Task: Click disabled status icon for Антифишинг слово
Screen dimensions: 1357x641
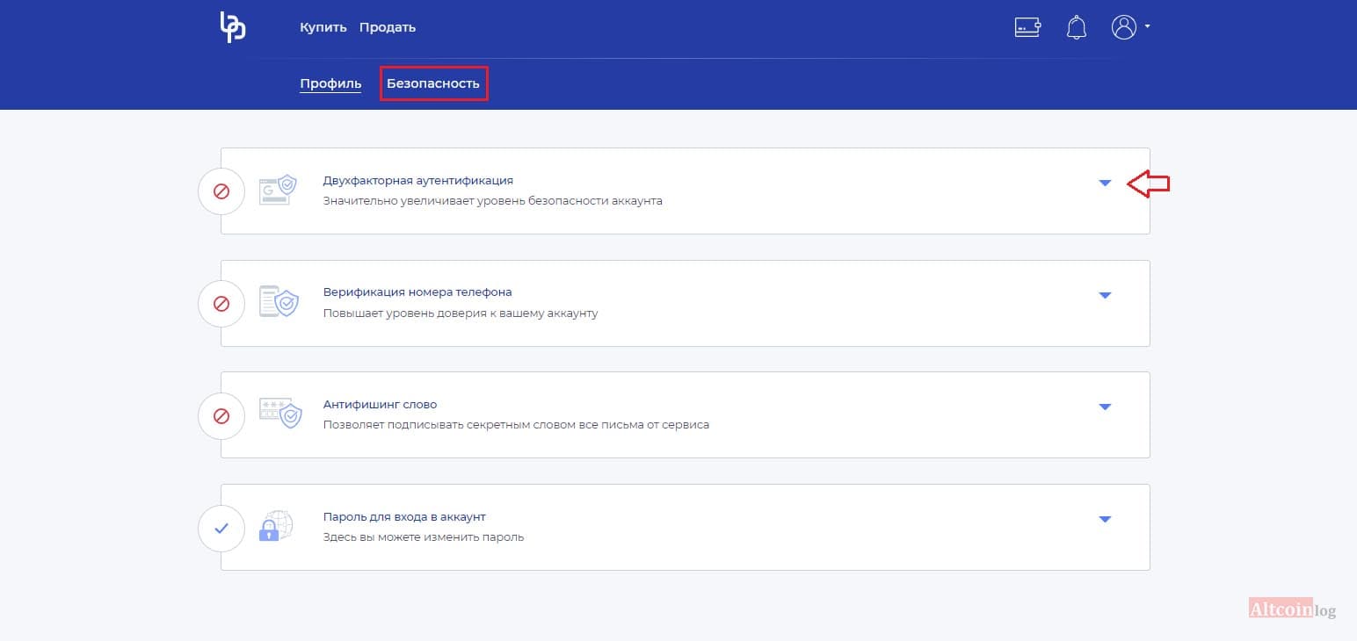Action: click(221, 415)
